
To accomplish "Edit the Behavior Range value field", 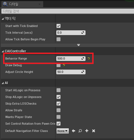I will (x=71, y=58).
